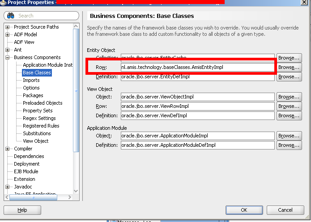The width and height of the screenshot is (311, 222).
Task: Select Registered Rules tree item
Action: 41,126
